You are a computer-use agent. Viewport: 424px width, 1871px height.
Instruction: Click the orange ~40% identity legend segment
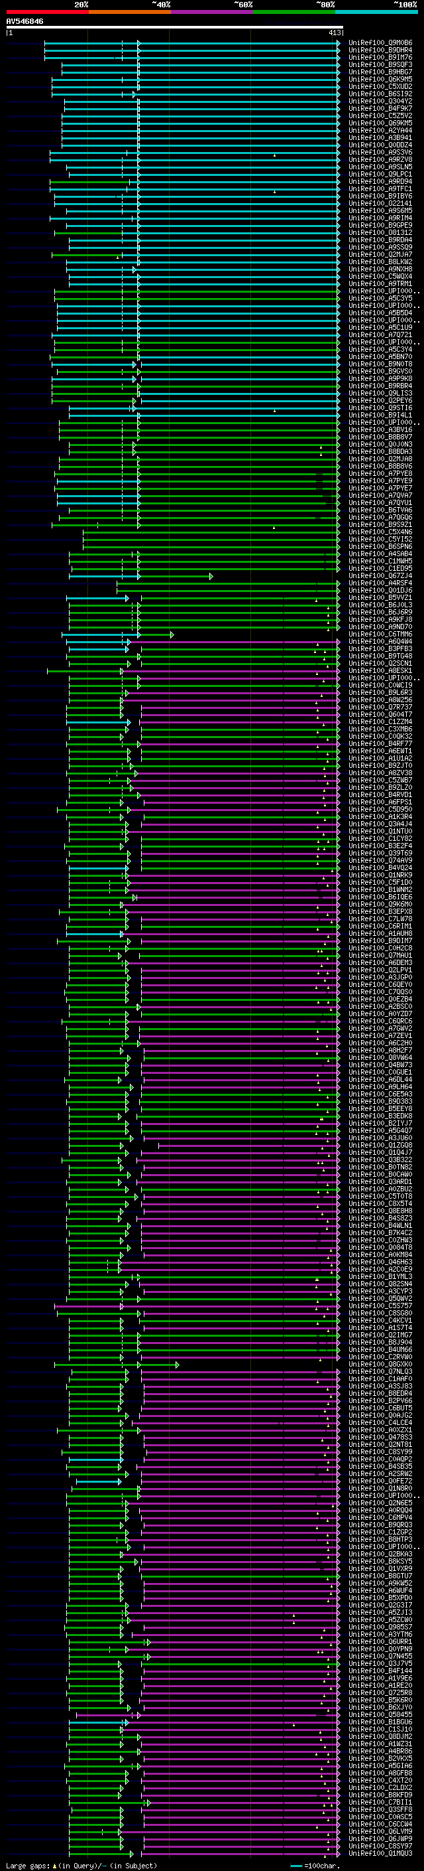click(130, 12)
